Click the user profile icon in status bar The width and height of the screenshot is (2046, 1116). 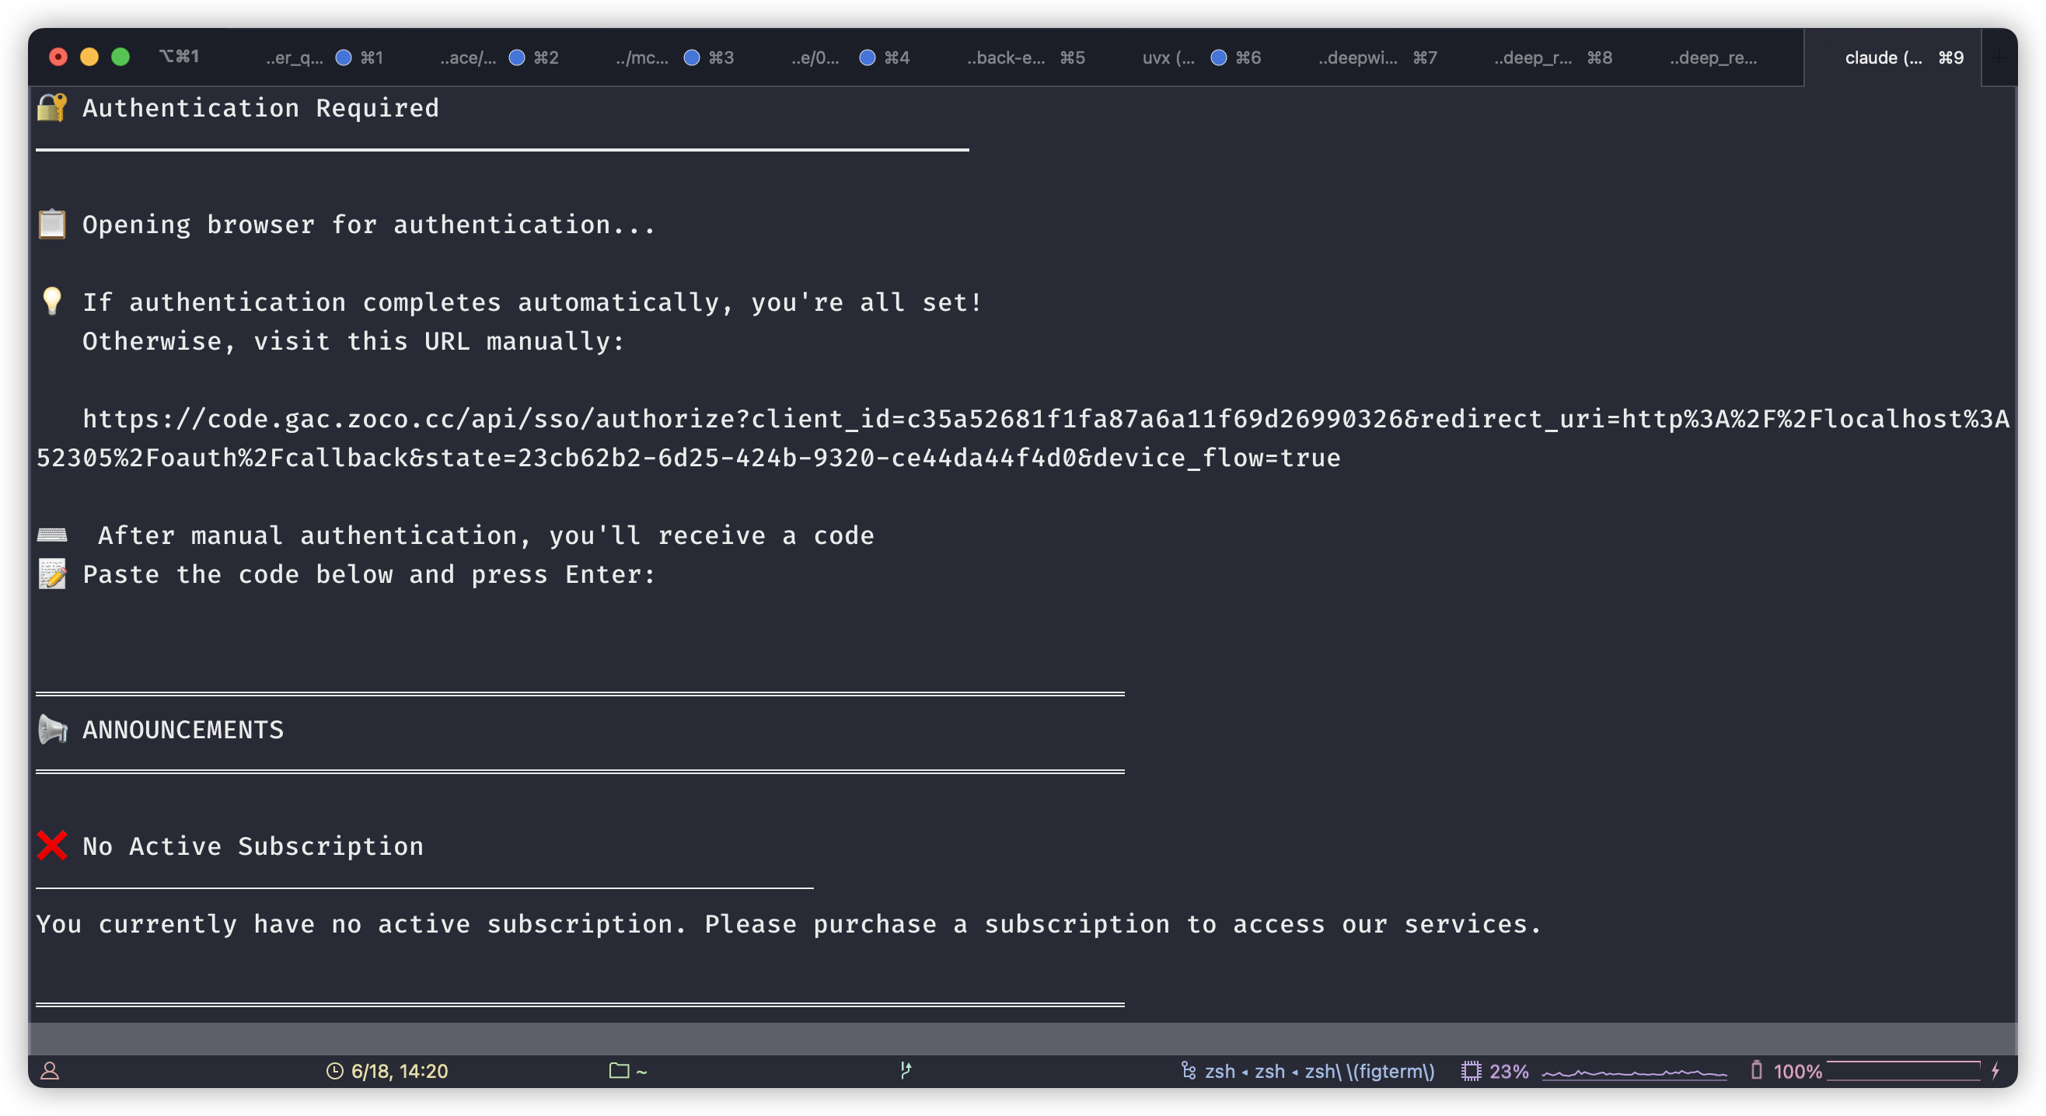click(x=50, y=1071)
